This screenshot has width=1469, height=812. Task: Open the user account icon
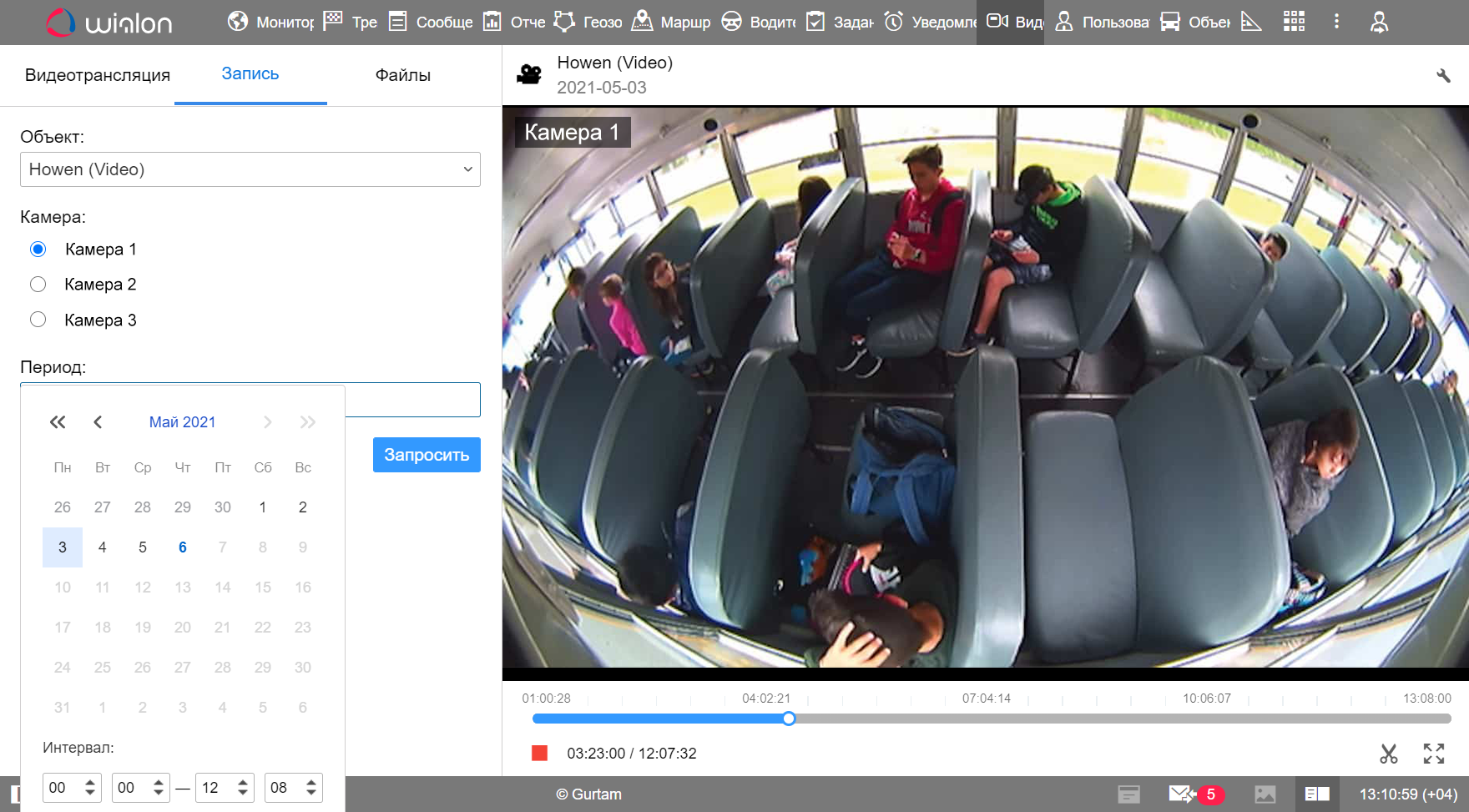click(x=1379, y=22)
